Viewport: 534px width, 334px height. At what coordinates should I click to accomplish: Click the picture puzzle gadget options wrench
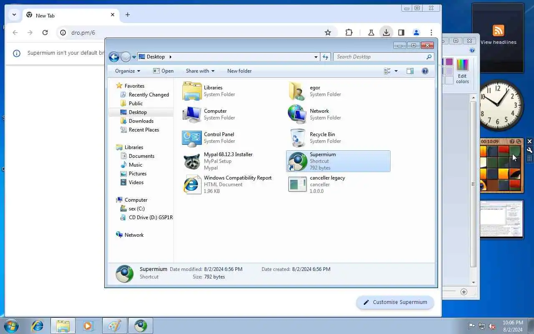pyautogui.click(x=529, y=150)
